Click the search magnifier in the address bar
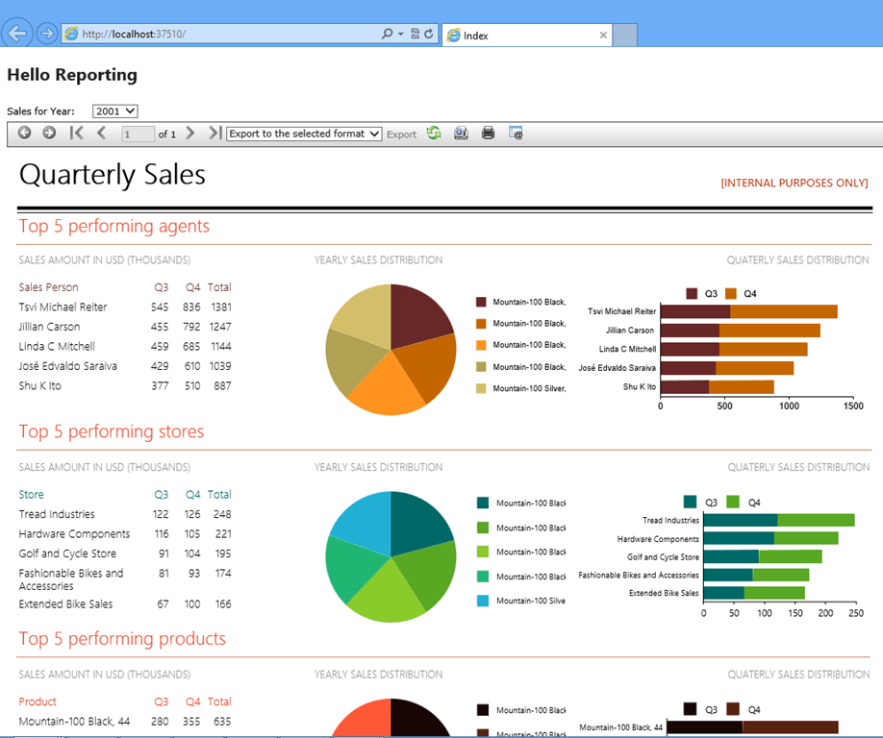The height and width of the screenshot is (738, 883). pos(387,34)
